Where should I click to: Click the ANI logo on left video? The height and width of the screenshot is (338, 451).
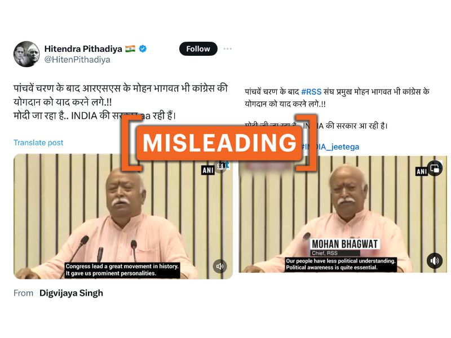tap(207, 170)
